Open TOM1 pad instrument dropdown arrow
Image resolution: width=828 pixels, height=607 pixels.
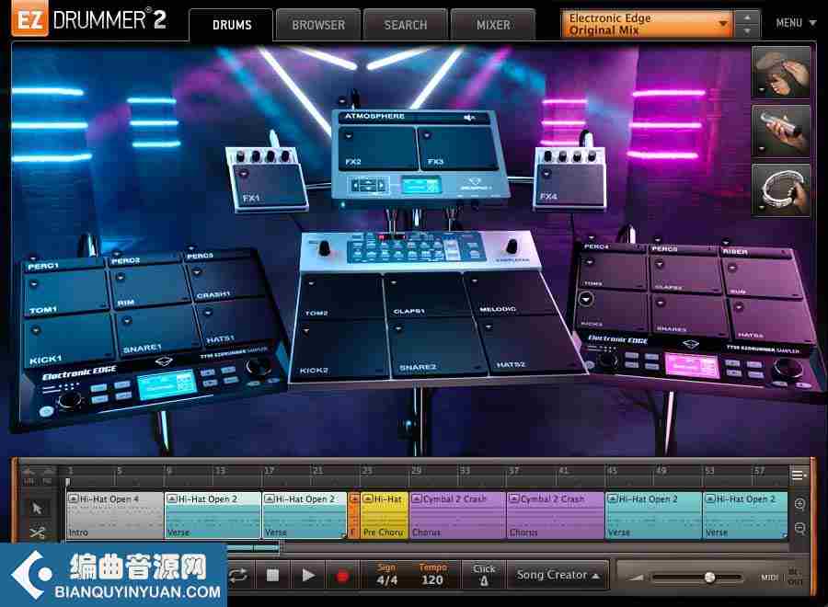click(x=34, y=284)
